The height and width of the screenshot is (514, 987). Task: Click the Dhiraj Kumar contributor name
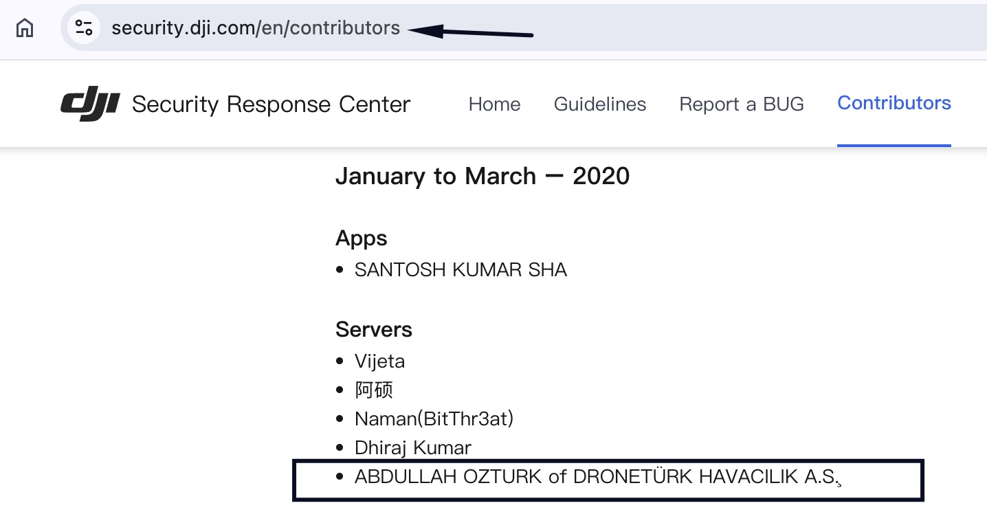(x=412, y=448)
